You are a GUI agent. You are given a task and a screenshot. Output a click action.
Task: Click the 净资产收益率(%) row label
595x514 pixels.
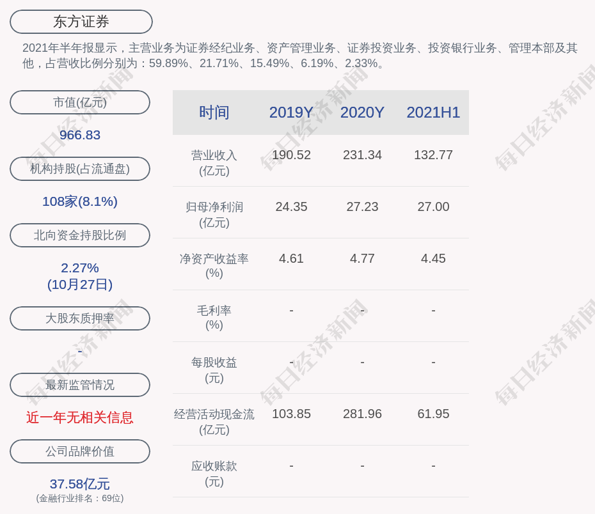214,266
